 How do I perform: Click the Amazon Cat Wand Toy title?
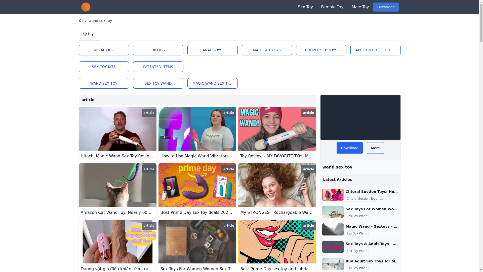[116, 213]
